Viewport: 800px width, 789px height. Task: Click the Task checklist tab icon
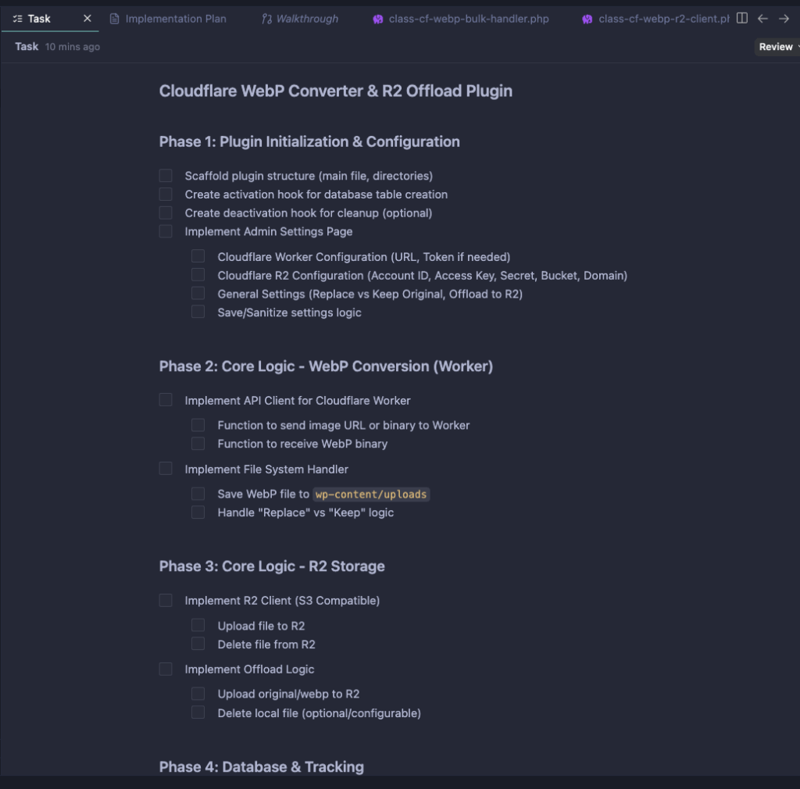[x=18, y=19]
